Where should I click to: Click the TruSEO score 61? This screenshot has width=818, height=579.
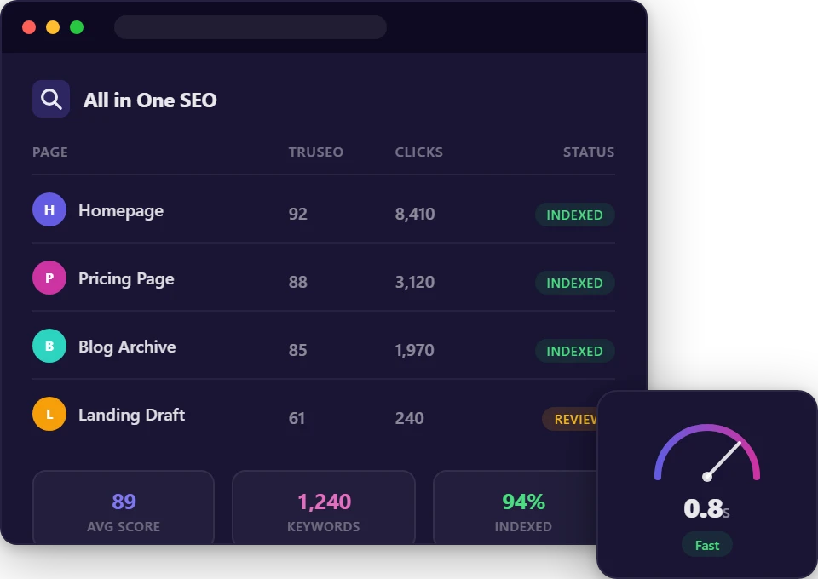coord(297,418)
